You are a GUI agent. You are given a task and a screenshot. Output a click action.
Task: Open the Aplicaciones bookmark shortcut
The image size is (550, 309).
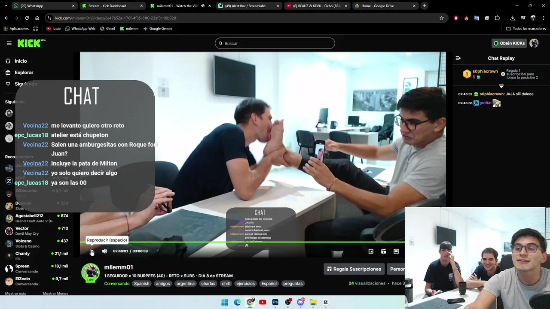(x=16, y=29)
